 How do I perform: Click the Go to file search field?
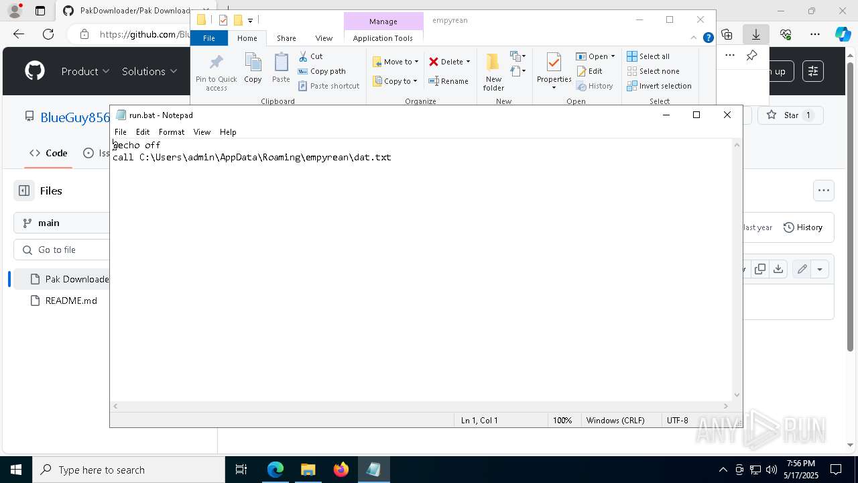[62, 250]
